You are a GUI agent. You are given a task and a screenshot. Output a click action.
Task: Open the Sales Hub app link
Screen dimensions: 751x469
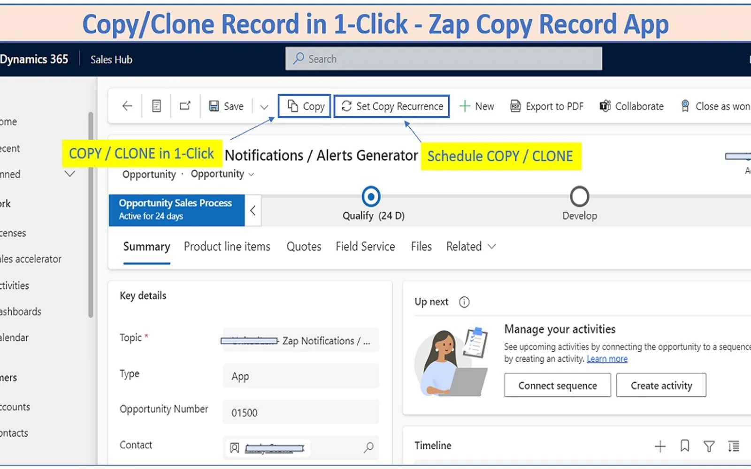pos(111,60)
